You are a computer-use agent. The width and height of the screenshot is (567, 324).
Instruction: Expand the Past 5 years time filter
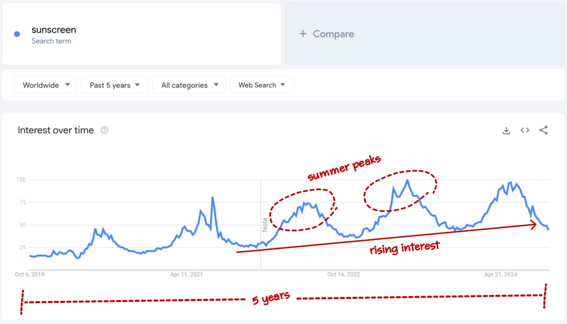pyautogui.click(x=115, y=85)
